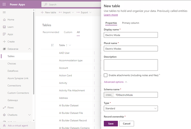Viewport: 191px width, 129px height.
Task: Follow the Learn more link
Action: 111,15
